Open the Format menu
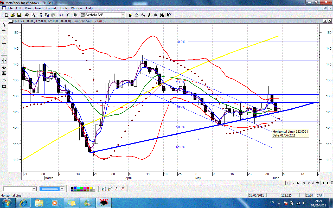The height and width of the screenshot is (208, 333). click(51, 8)
